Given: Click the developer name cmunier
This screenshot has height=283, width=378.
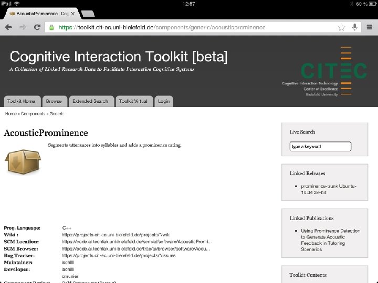Looking at the screenshot, I should click(70, 276).
